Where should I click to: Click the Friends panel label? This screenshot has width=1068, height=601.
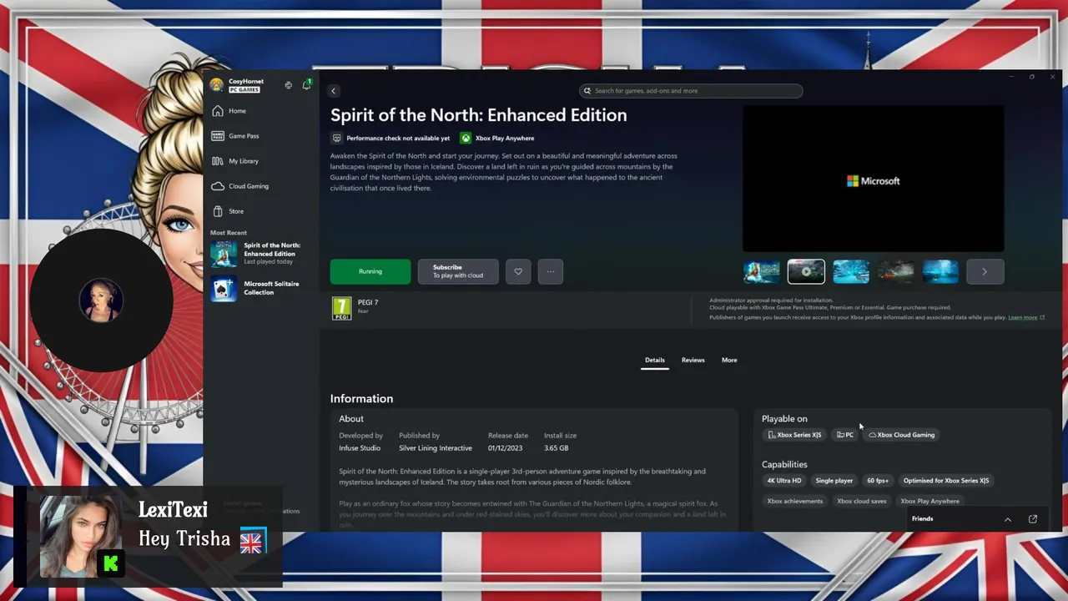[x=923, y=519]
